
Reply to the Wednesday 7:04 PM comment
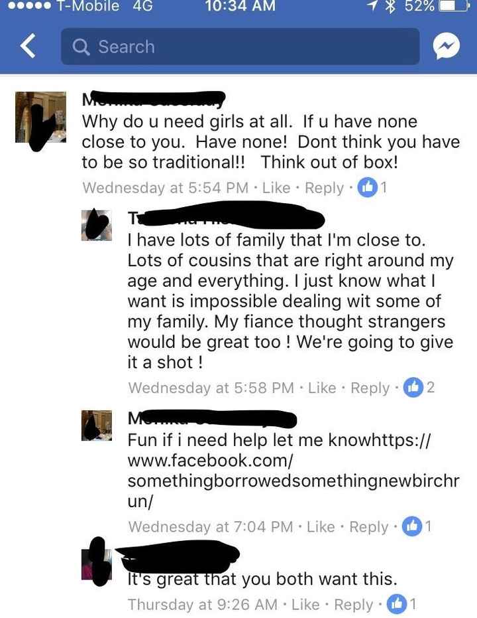369,527
